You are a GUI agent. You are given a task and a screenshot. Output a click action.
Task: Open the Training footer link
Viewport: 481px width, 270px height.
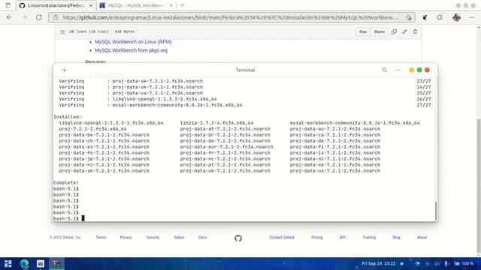coord(369,237)
